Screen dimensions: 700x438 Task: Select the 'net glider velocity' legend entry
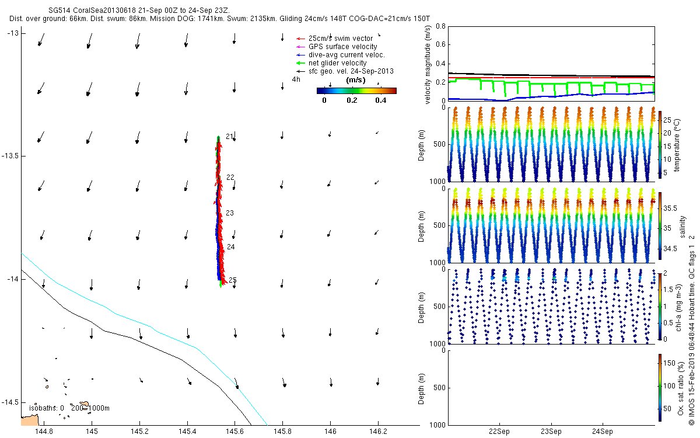pos(332,63)
